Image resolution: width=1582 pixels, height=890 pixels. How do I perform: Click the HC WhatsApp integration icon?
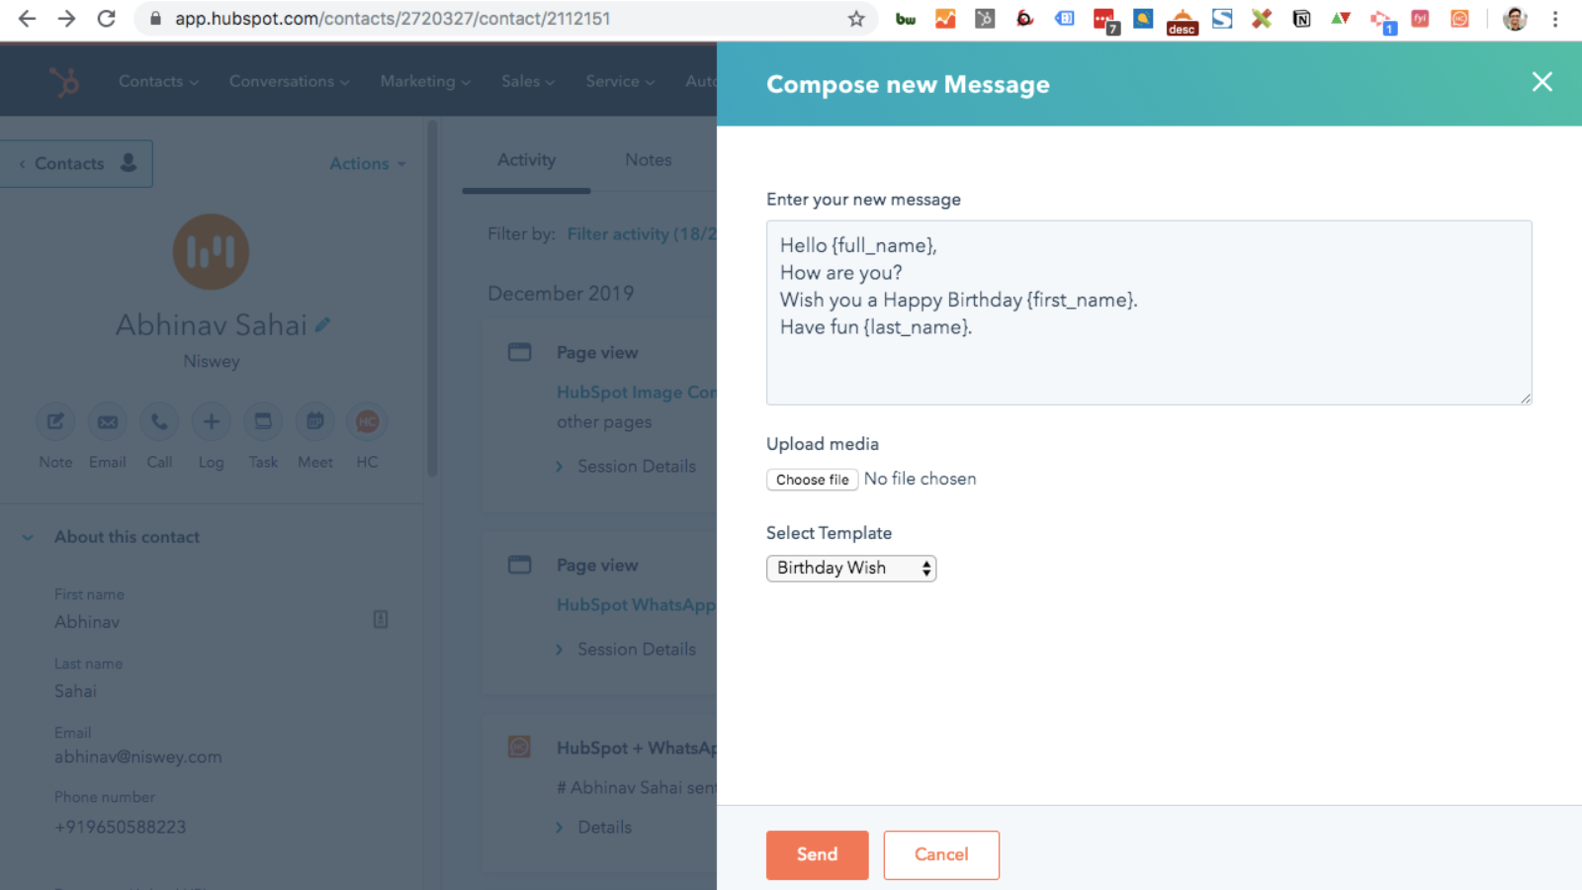click(x=367, y=420)
